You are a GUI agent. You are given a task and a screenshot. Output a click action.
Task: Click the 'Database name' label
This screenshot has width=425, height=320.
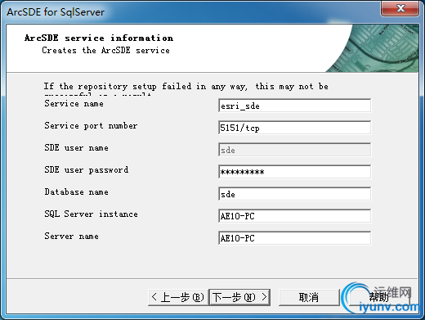tap(76, 192)
